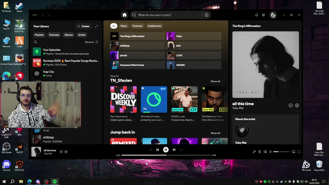Show all Made For TN_Sfaxien
Image resolution: width=329 pixels, height=185 pixels.
[215, 81]
